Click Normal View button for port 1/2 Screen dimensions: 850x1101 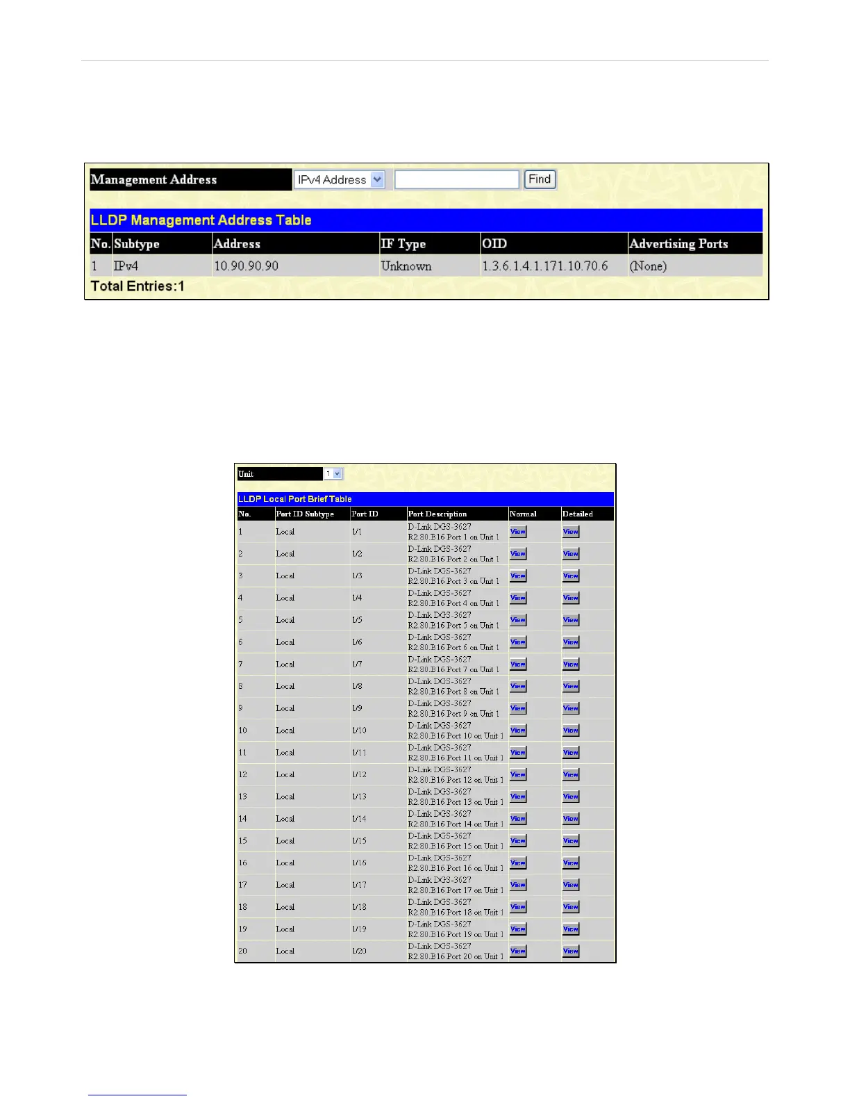tap(518, 554)
